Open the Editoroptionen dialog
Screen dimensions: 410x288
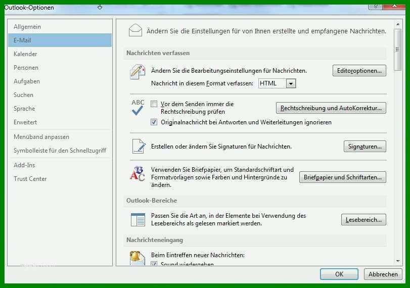tap(359, 71)
